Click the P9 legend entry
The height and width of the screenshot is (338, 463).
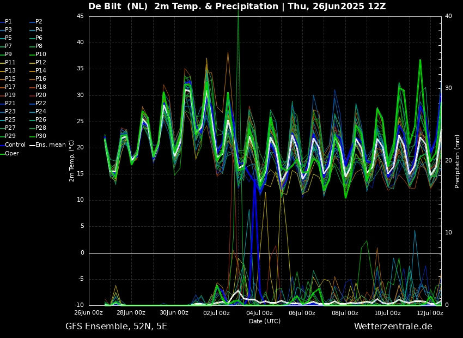(x=6, y=54)
